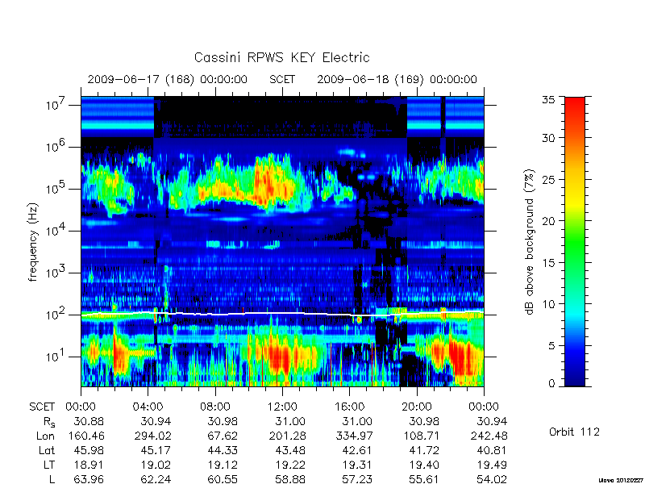
Task: Click the LT row header
Action: click(x=49, y=465)
